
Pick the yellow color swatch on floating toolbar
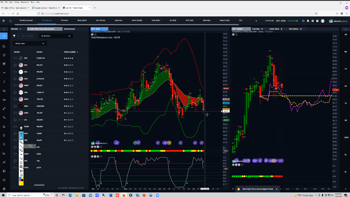pyautogui.click(x=21, y=183)
